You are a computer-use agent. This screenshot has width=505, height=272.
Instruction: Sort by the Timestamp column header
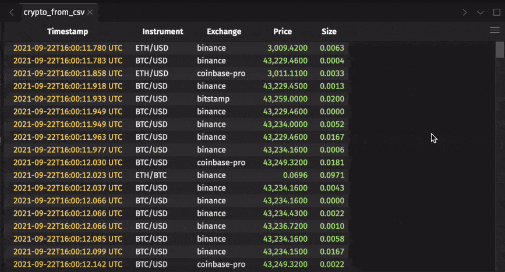tap(68, 31)
